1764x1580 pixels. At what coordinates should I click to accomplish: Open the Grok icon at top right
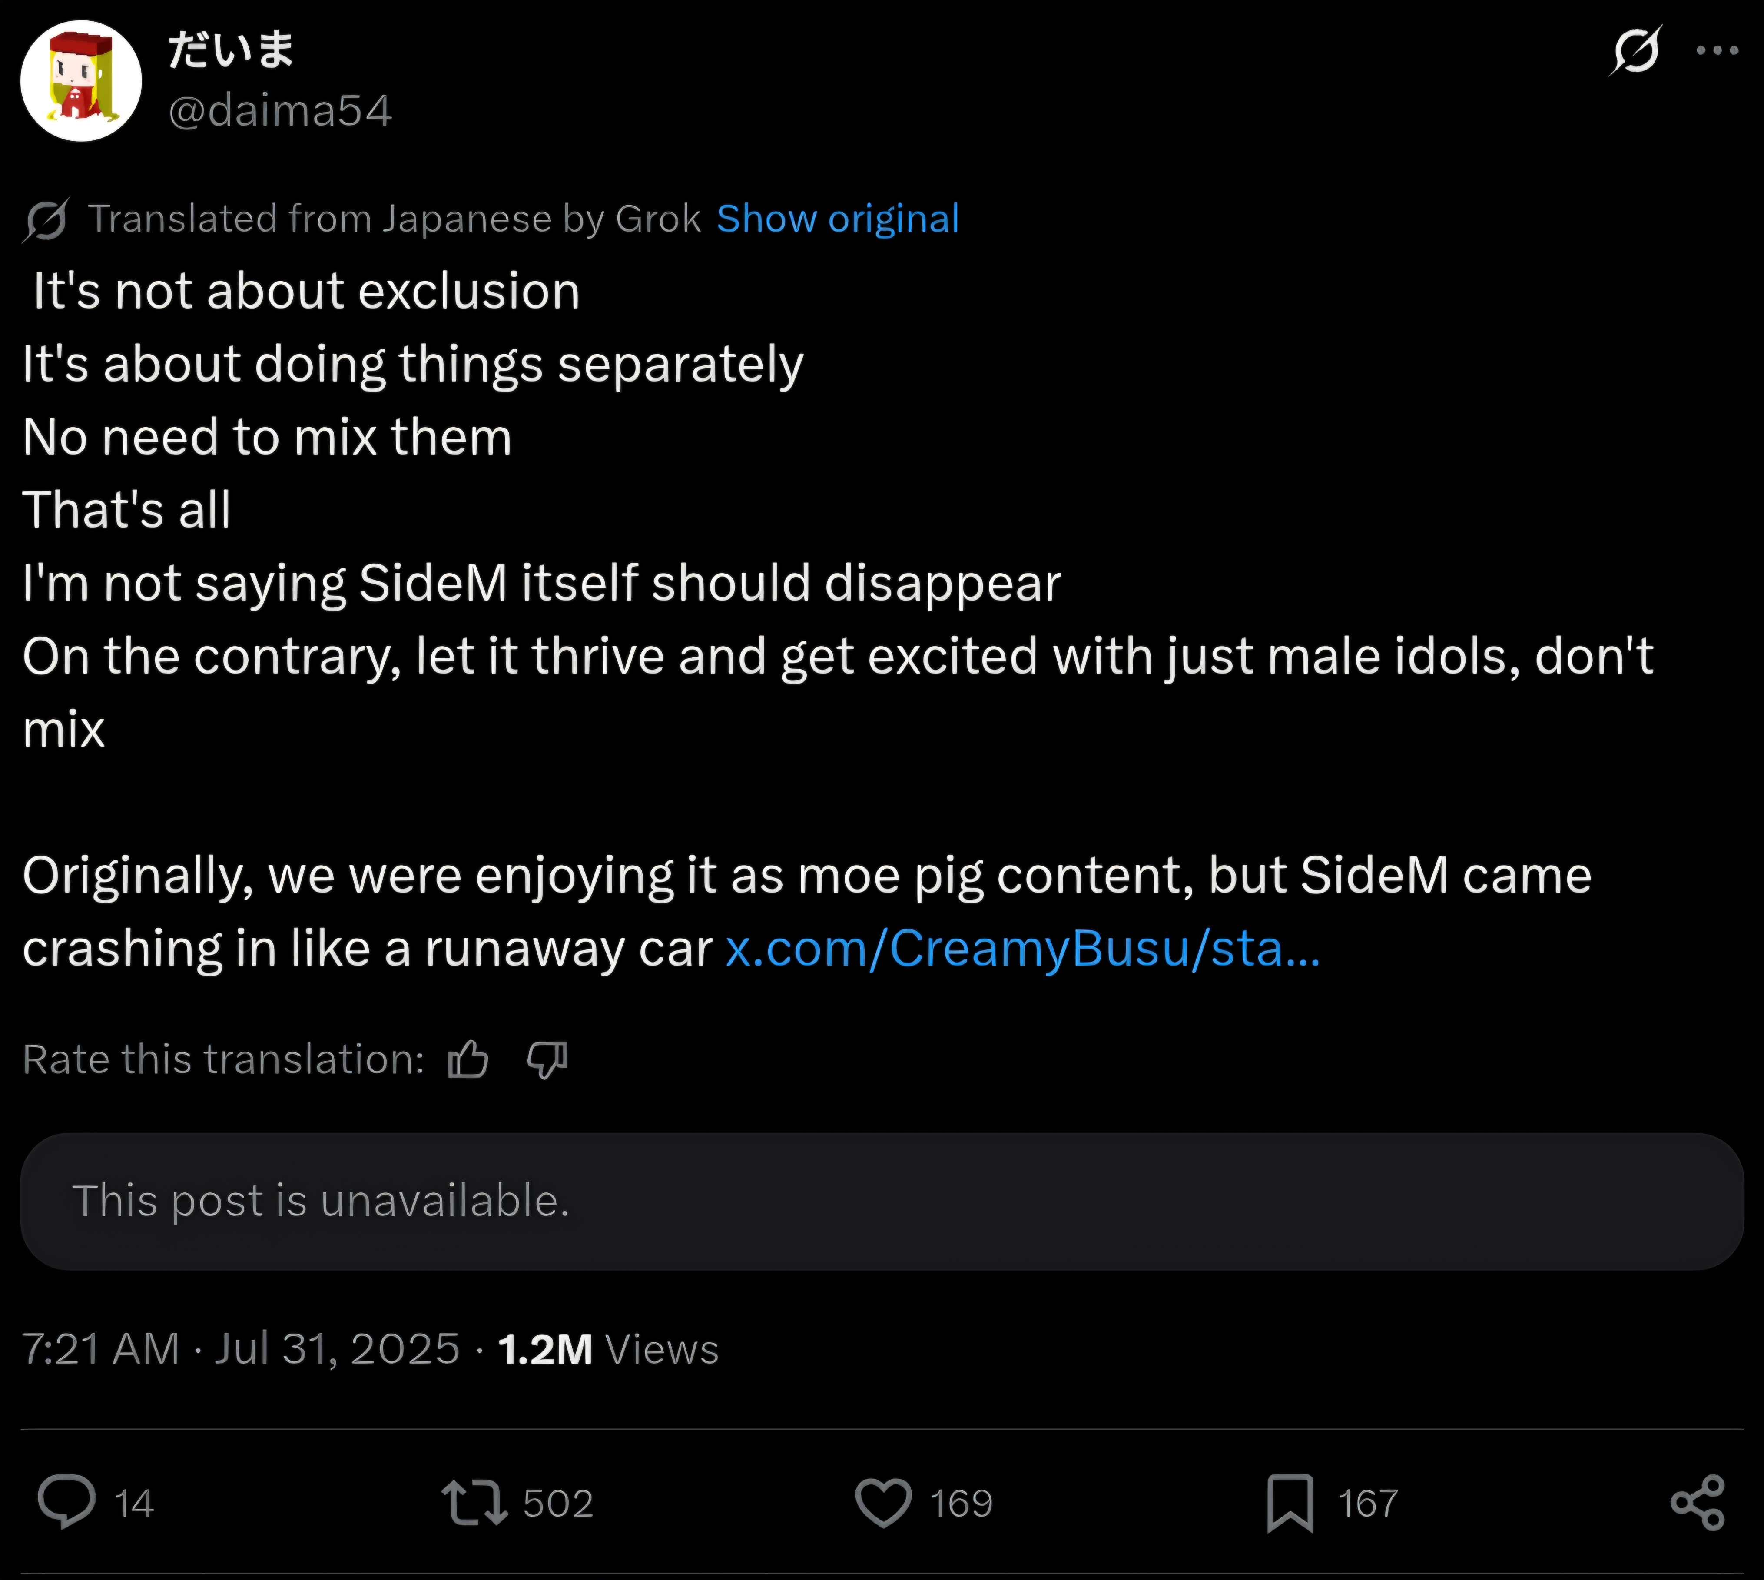[1635, 50]
